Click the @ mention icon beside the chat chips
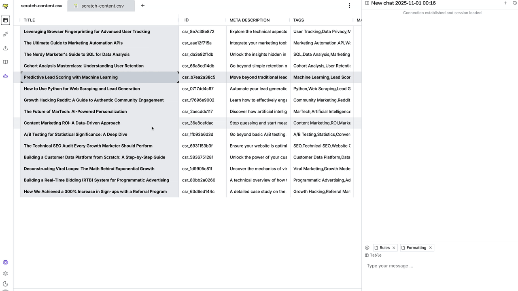 pos(367,247)
